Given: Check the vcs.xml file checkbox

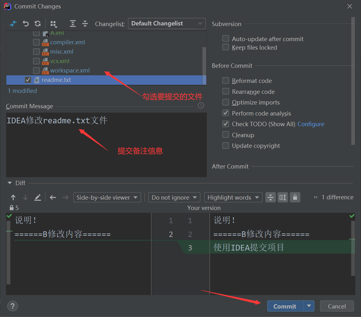Looking at the screenshot, I should pos(36,61).
